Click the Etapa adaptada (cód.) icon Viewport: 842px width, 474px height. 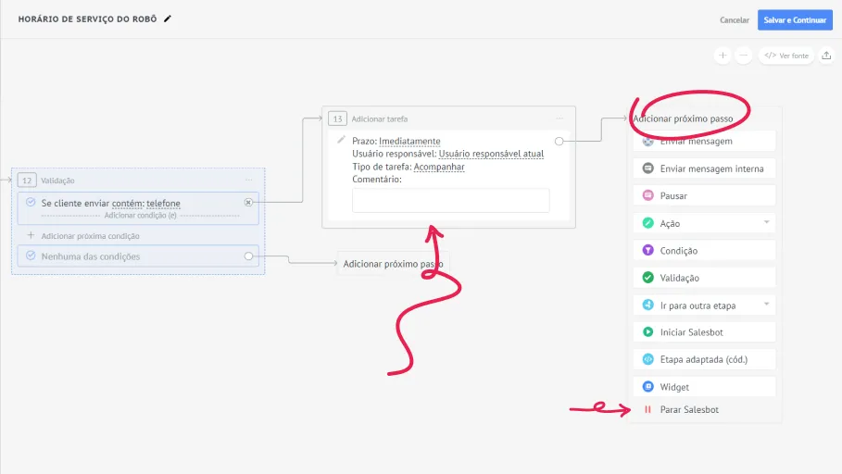point(648,359)
